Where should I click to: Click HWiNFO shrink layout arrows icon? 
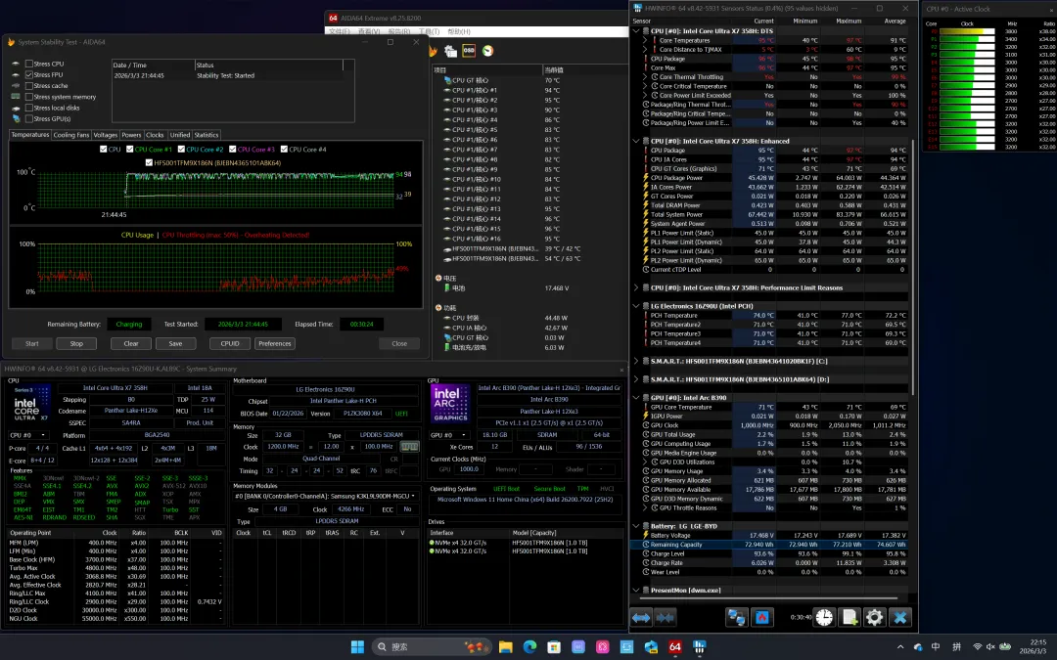666,617
